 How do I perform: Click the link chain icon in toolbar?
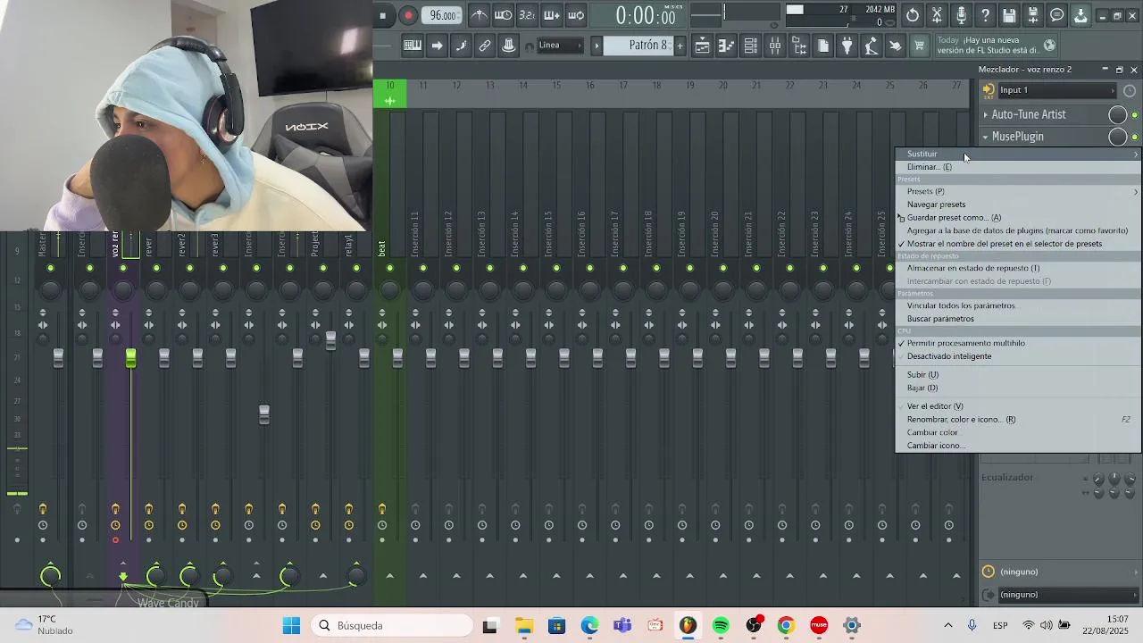(x=485, y=46)
